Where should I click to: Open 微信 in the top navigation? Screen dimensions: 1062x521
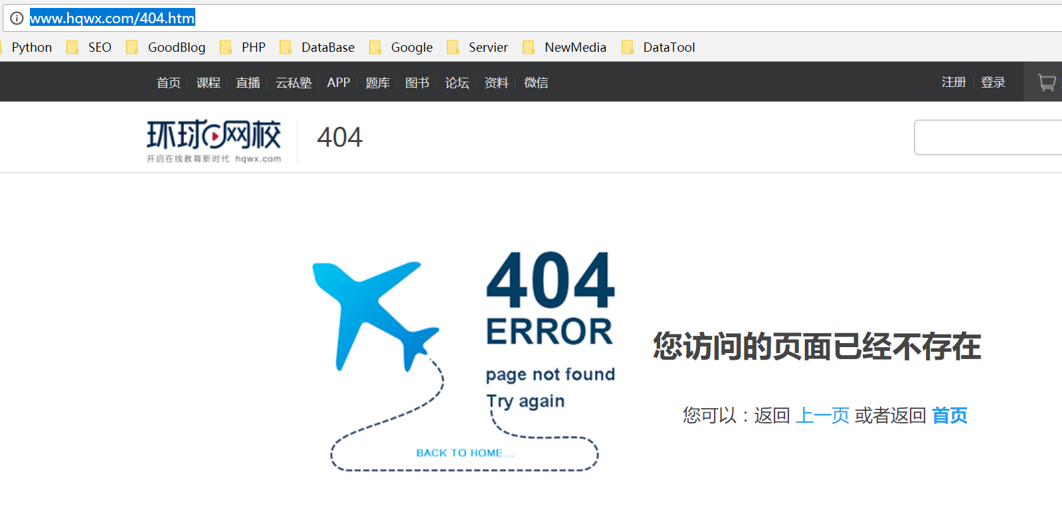(537, 82)
